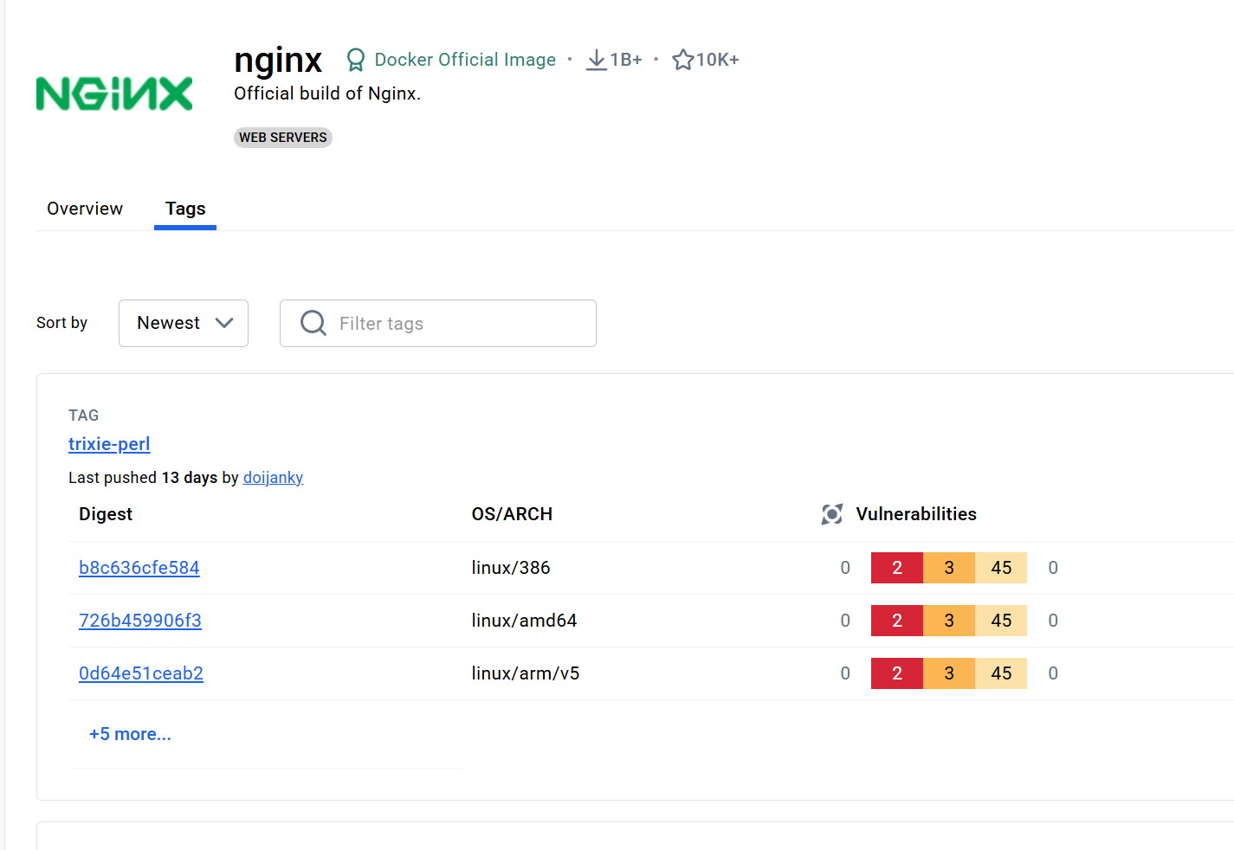Open the trixie-perl tag link
This screenshot has width=1234, height=850.
[x=109, y=444]
